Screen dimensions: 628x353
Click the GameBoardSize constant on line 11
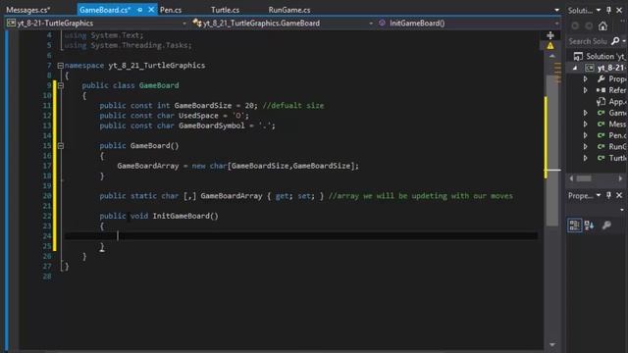tap(203, 106)
